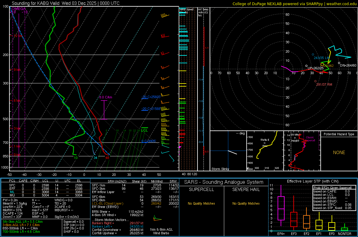The image size is (358, 237).
Task: Click the UP=262/25 Corfidi label
Action: point(316,68)
